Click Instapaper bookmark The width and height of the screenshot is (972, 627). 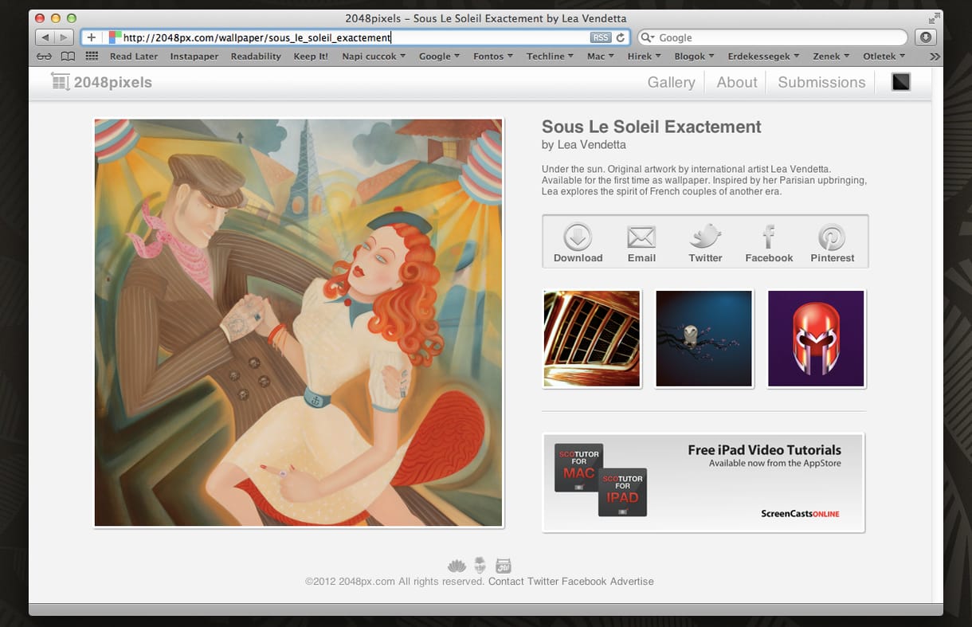[x=194, y=57]
